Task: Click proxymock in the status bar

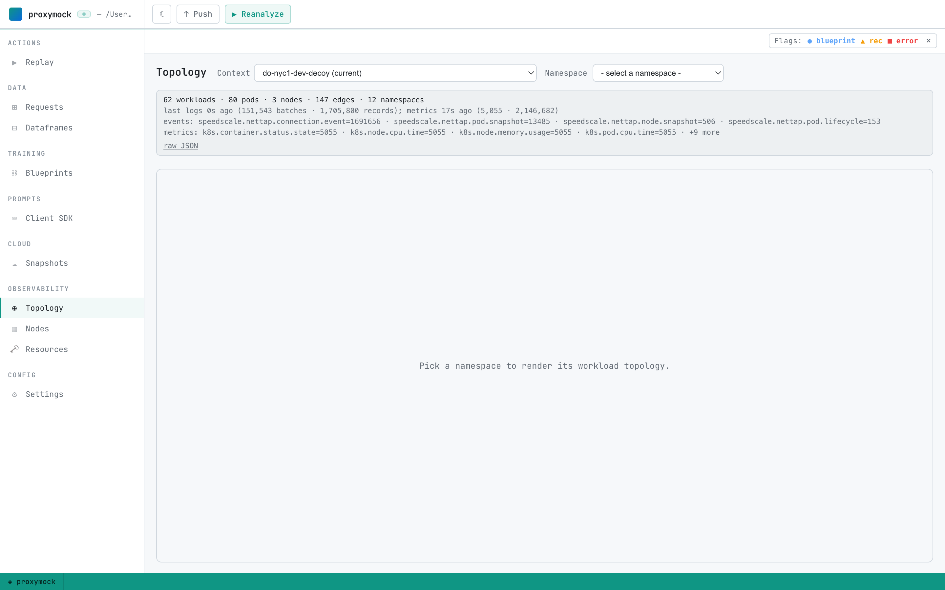Action: [36, 581]
